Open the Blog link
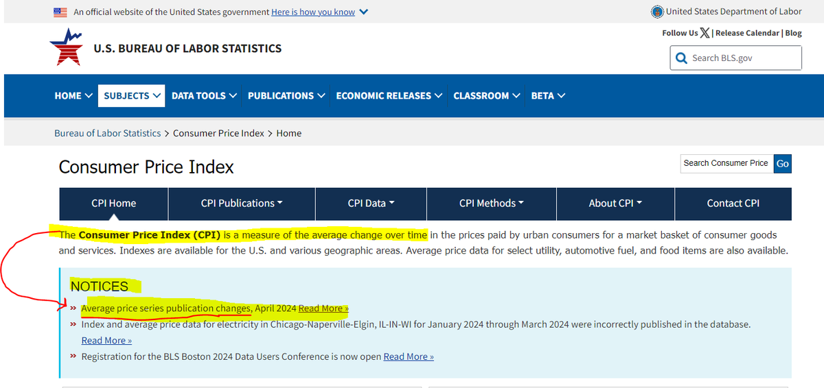 click(x=794, y=33)
